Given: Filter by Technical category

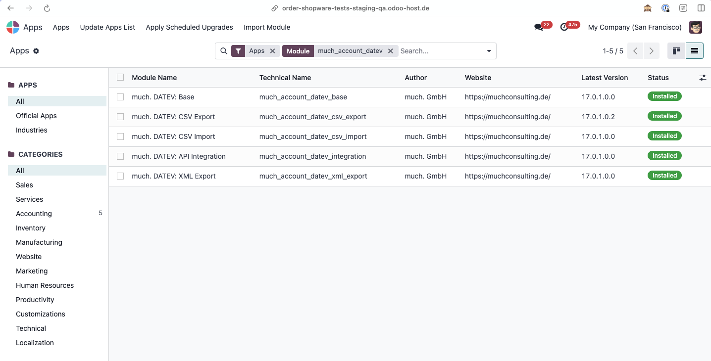Looking at the screenshot, I should (57, 328).
